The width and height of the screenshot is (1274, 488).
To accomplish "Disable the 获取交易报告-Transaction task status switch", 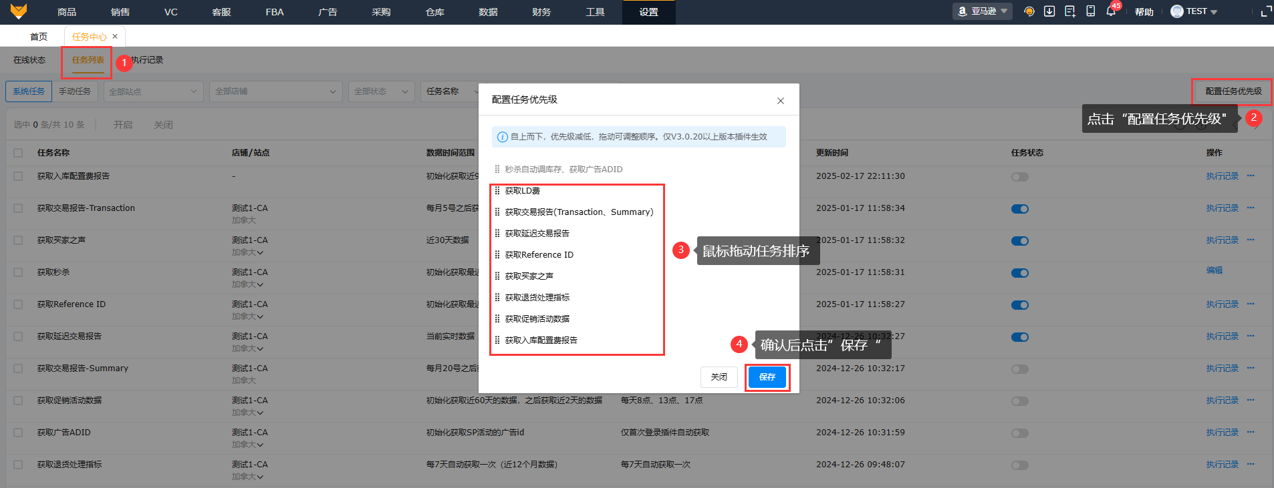I will 1020,209.
